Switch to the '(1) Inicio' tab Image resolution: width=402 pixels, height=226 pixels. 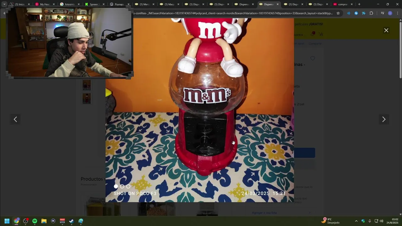coord(20,4)
